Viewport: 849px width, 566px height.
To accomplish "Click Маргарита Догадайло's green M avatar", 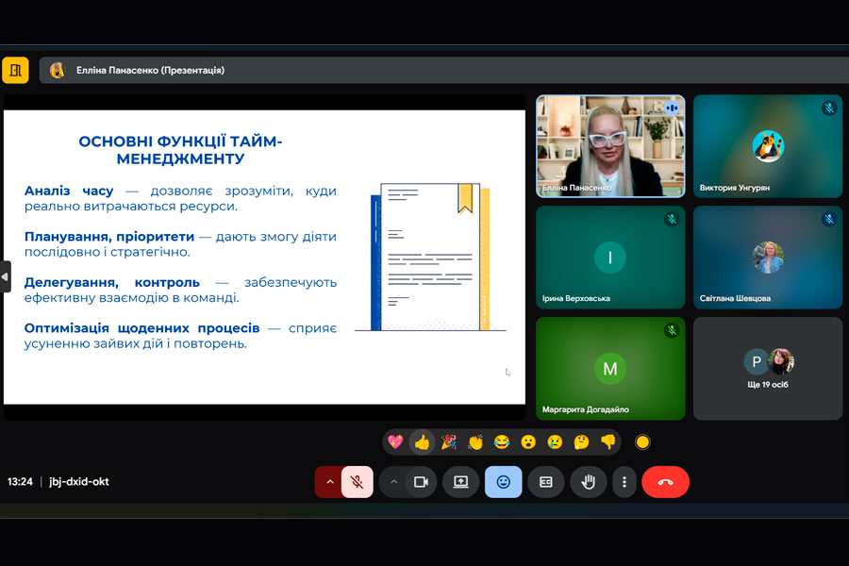I will click(610, 368).
